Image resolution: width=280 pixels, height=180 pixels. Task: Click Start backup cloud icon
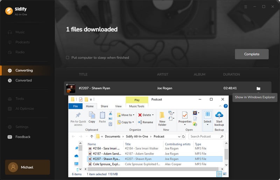pos(219,115)
